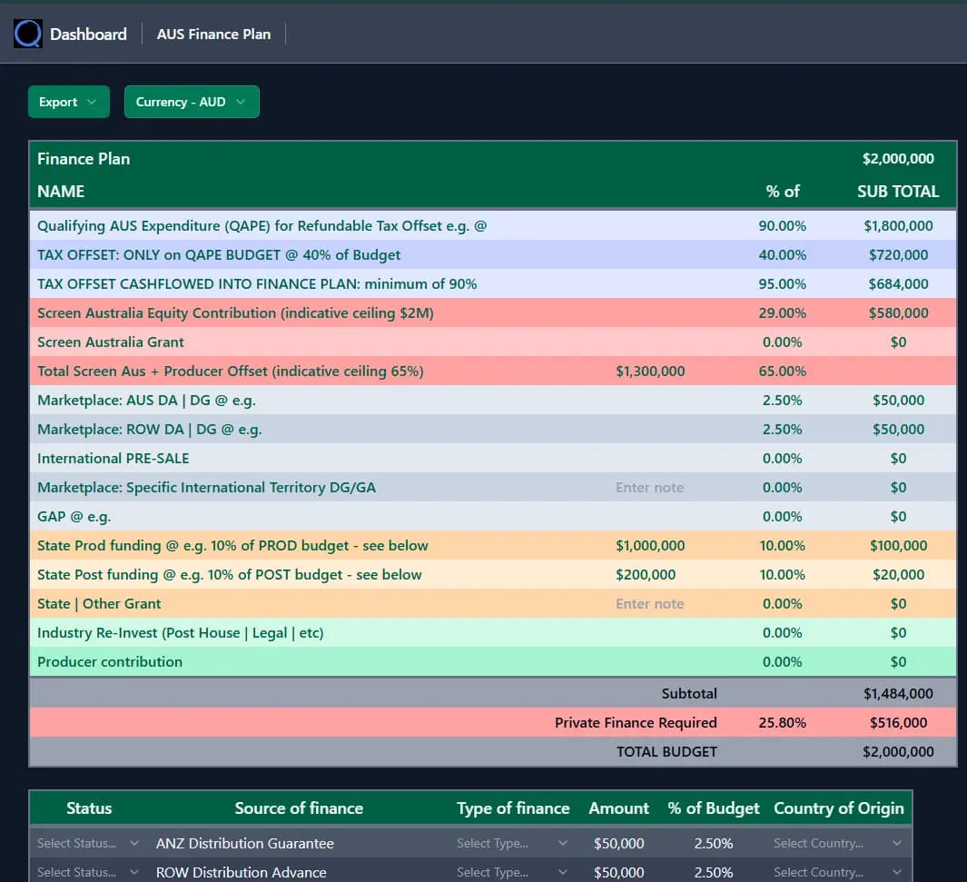Open Select Type dropdown for ROW Distribution Advance

tap(512, 872)
